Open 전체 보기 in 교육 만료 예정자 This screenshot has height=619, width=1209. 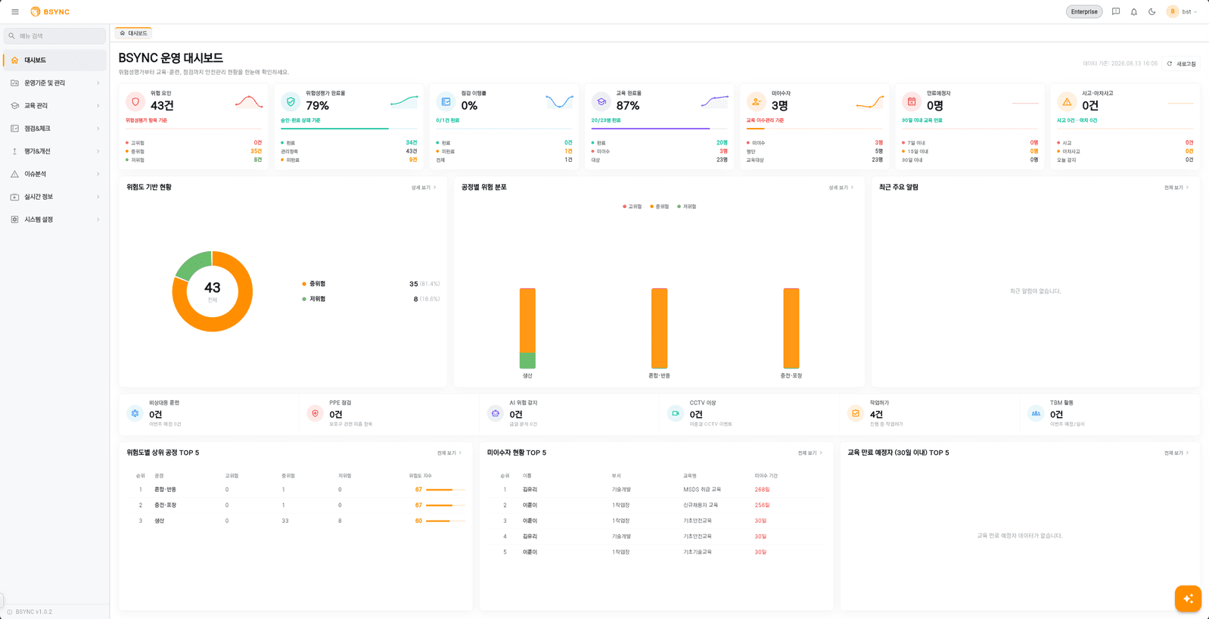pyautogui.click(x=1176, y=453)
